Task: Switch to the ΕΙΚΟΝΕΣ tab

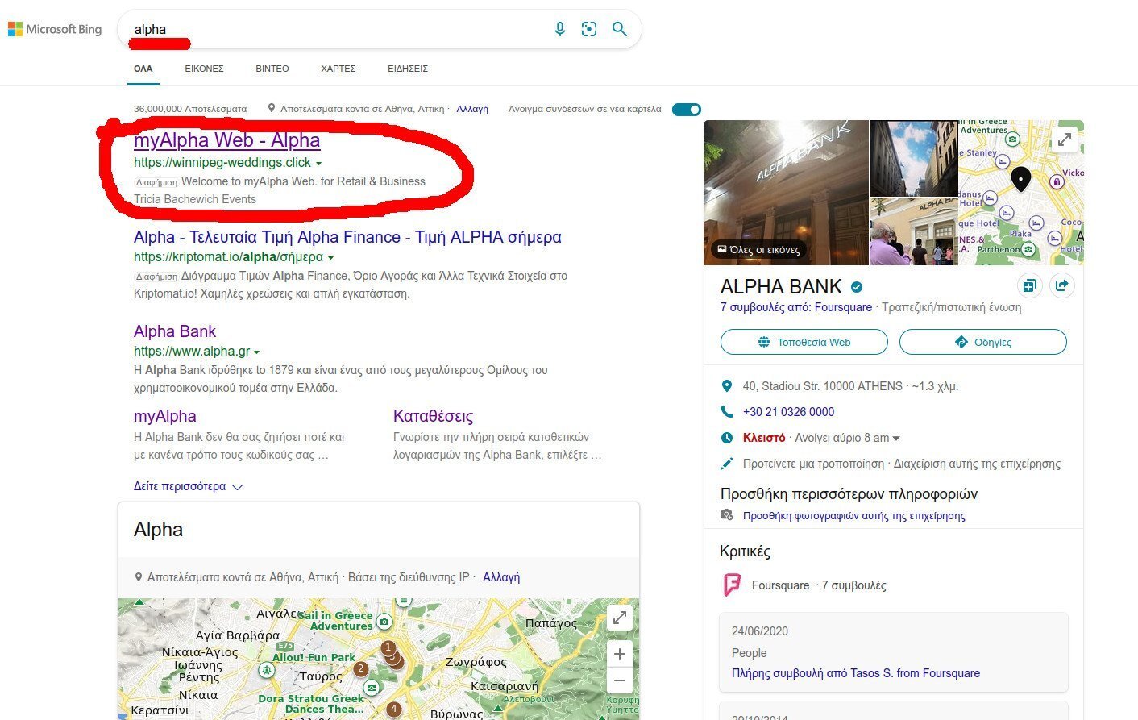Action: [204, 69]
